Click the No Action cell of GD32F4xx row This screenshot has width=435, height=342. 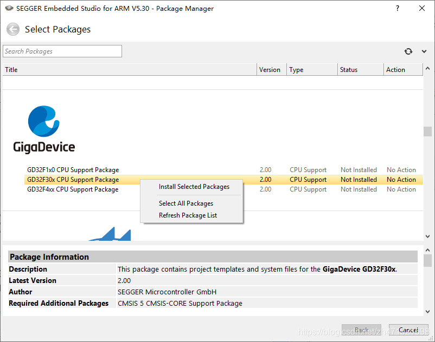pyautogui.click(x=401, y=189)
